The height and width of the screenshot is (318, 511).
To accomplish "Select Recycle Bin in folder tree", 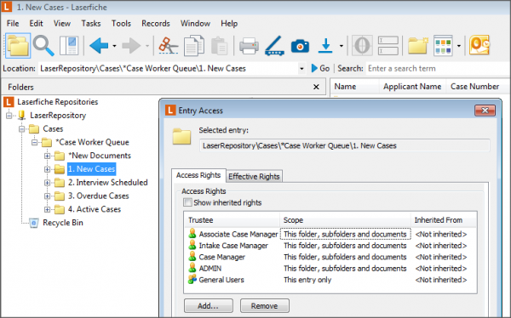I will tap(63, 223).
